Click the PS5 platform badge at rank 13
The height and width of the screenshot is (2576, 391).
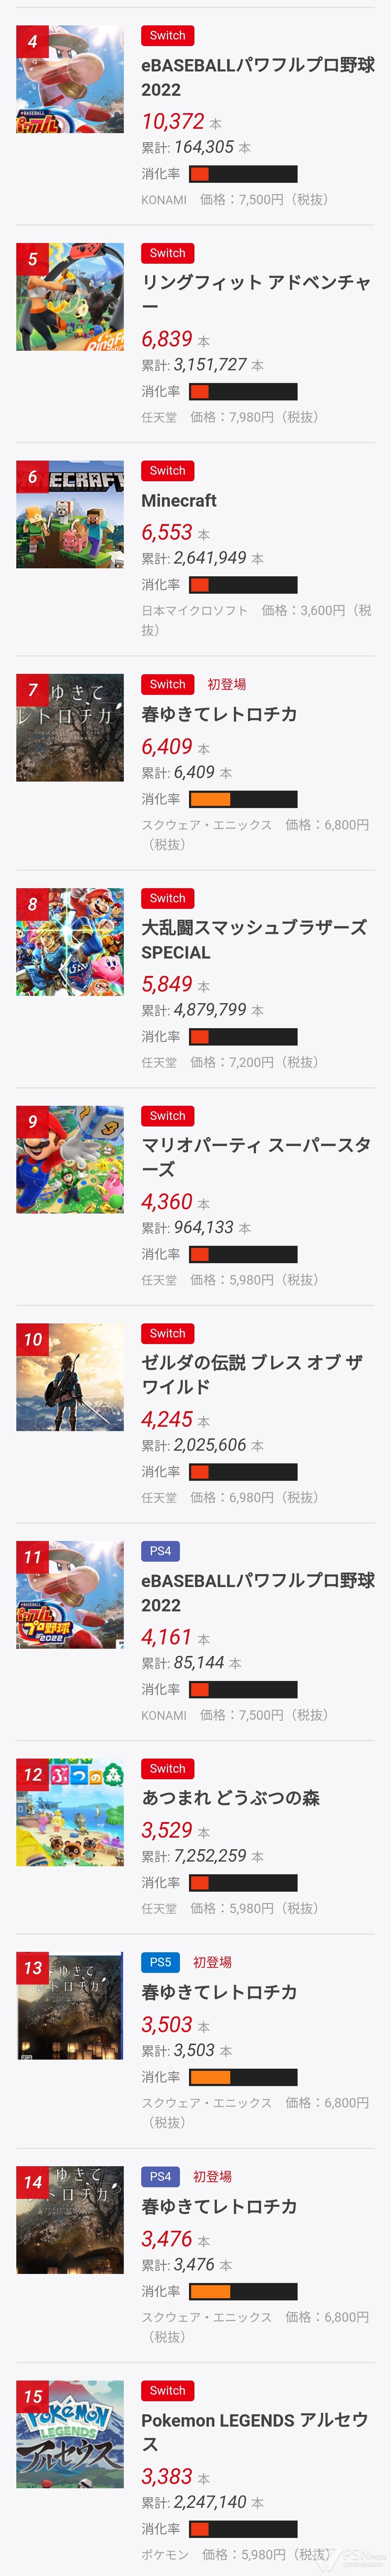(161, 1962)
